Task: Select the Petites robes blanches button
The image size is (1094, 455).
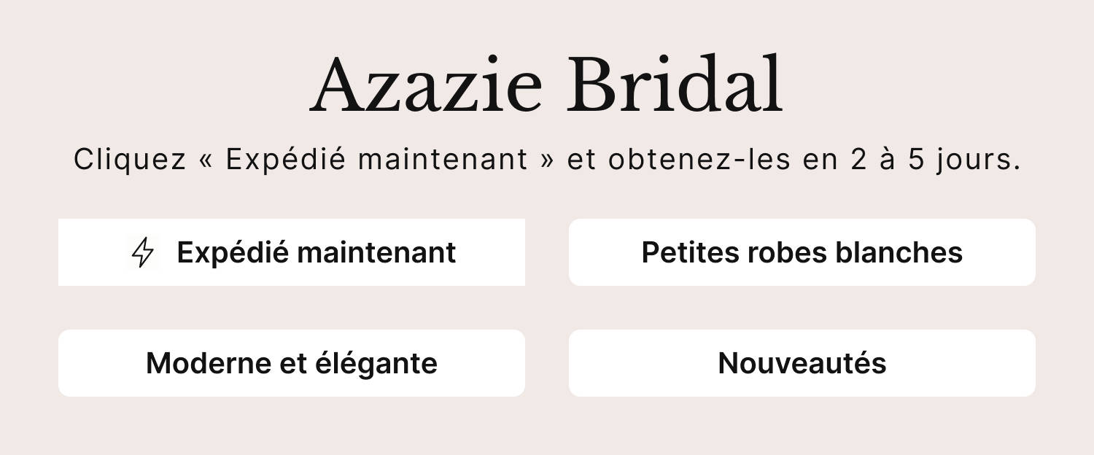Action: pos(802,252)
